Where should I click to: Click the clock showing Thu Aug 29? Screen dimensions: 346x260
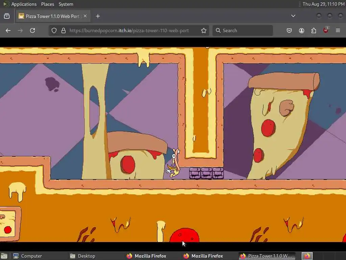pyautogui.click(x=323, y=4)
